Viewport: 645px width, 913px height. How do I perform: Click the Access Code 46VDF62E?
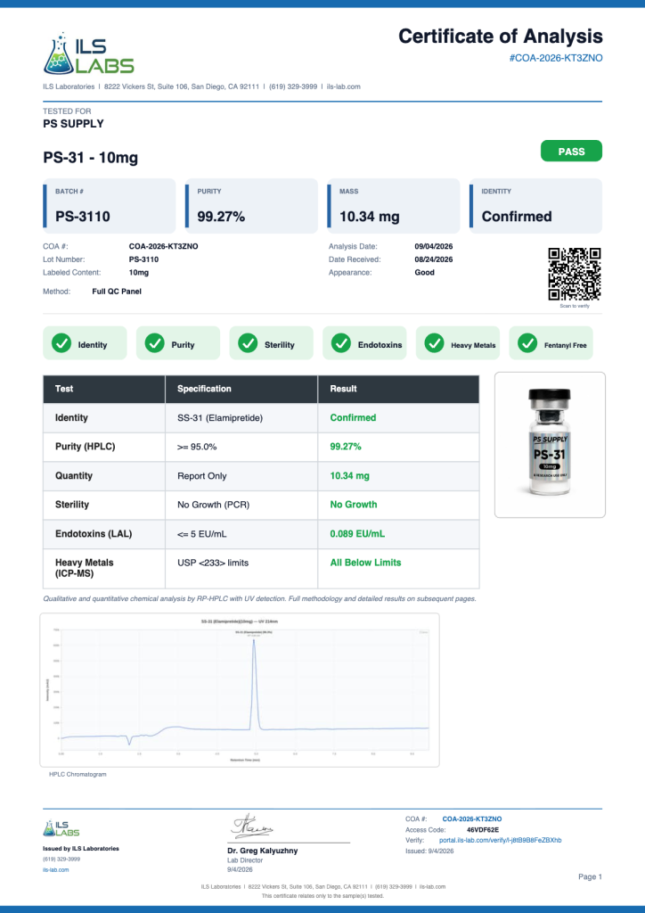point(483,830)
